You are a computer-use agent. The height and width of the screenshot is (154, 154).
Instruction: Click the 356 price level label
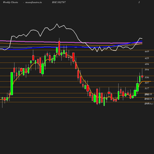point(147,77)
